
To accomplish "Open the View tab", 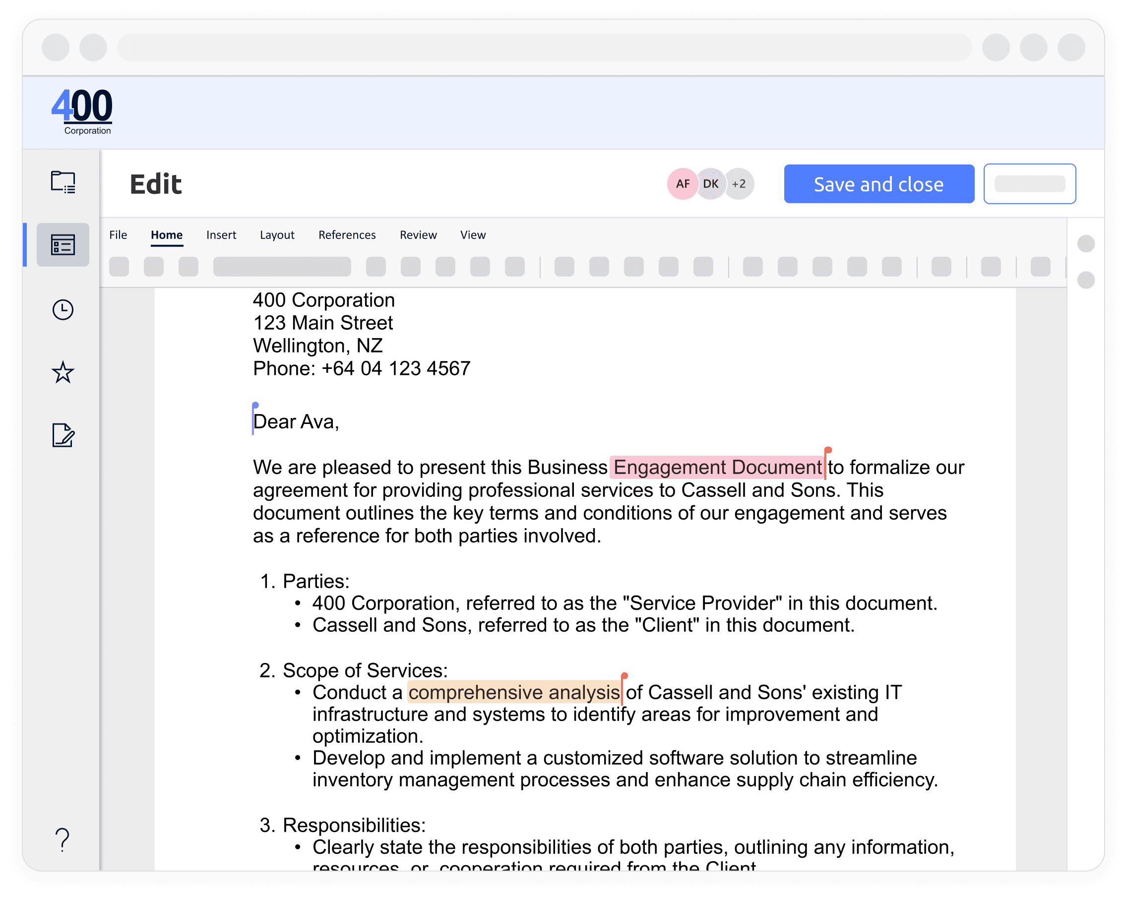I will click(x=473, y=235).
